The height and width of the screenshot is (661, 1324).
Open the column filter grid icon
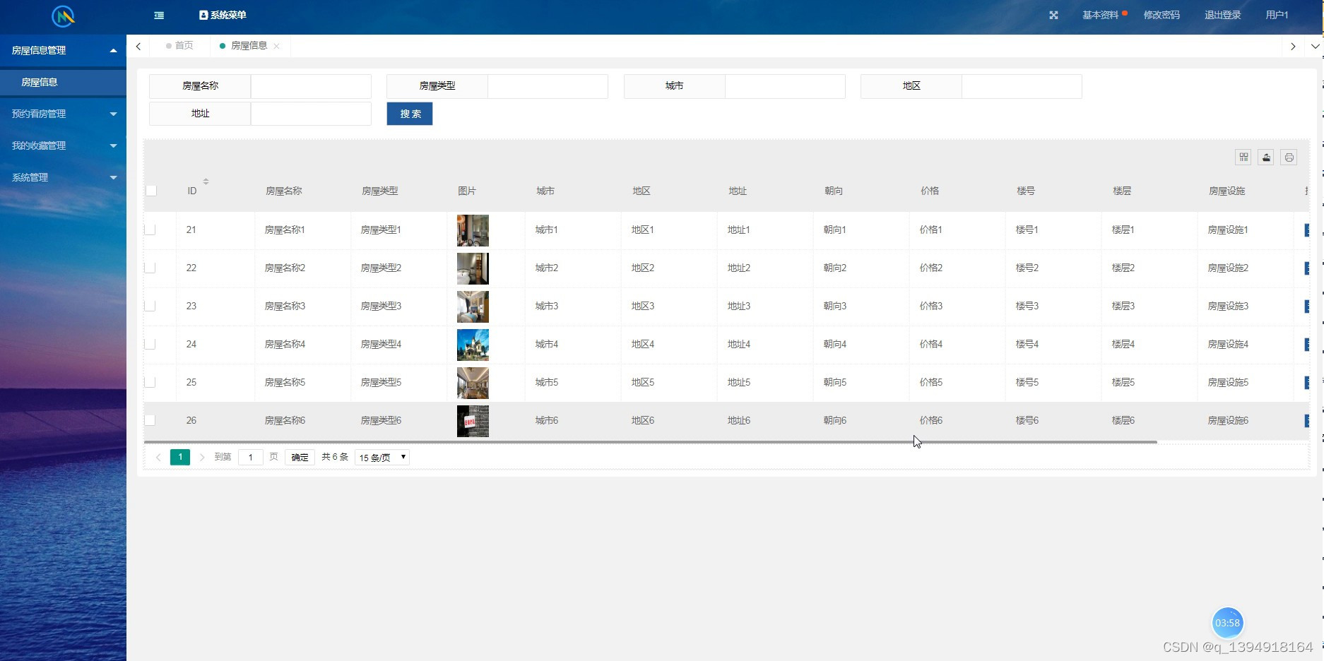1243,157
